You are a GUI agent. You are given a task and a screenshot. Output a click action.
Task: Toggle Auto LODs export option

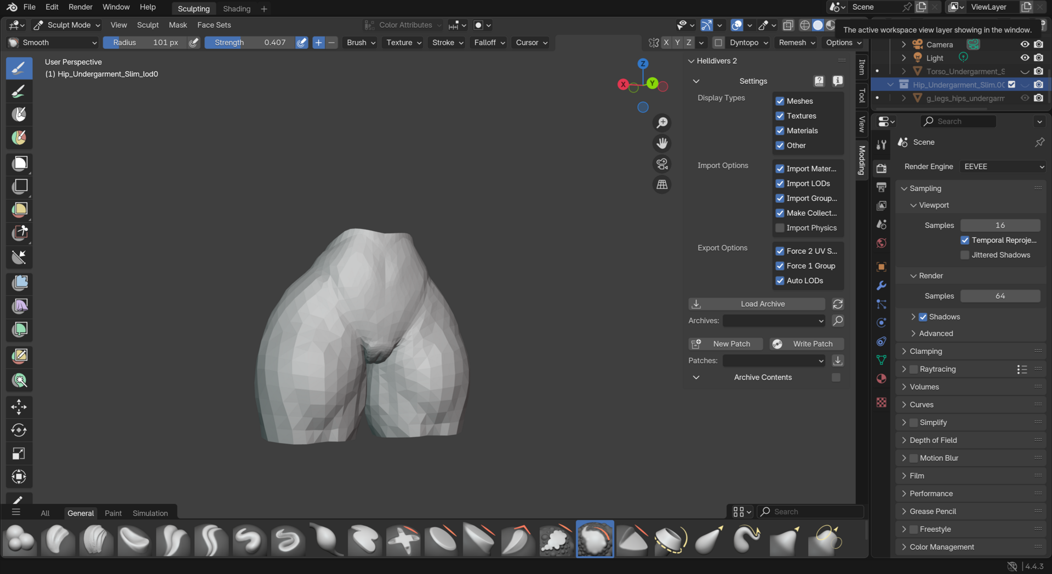[780, 280]
